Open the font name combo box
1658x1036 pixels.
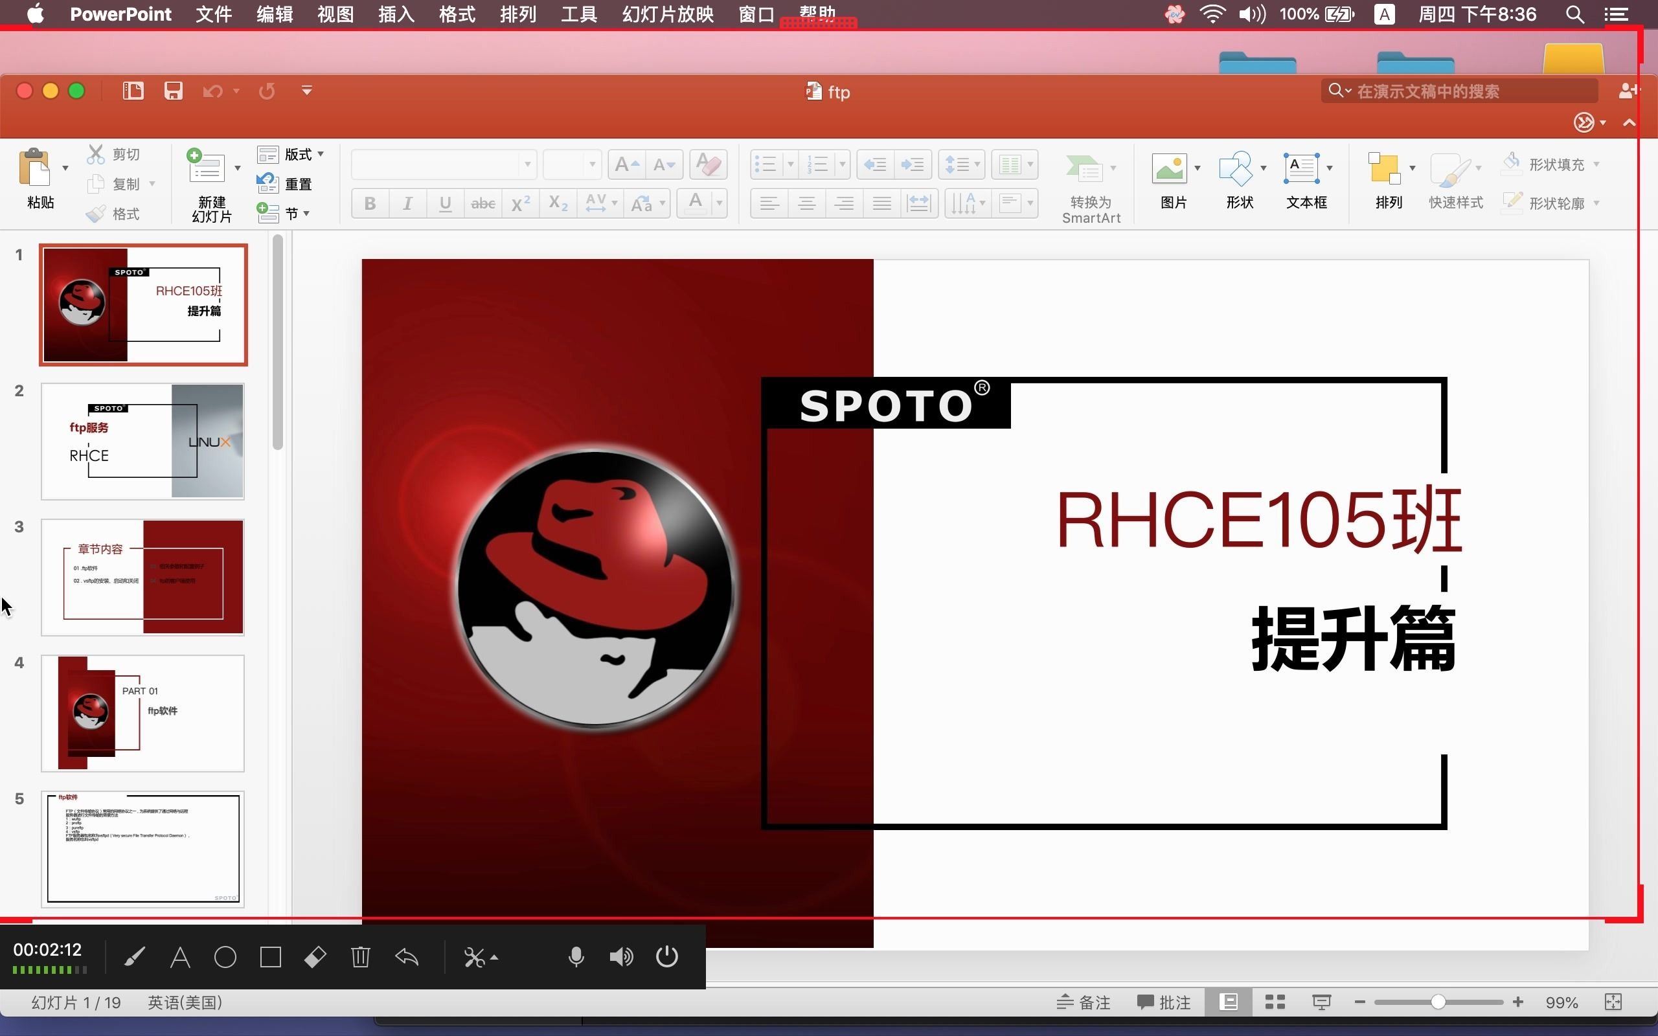pos(443,164)
